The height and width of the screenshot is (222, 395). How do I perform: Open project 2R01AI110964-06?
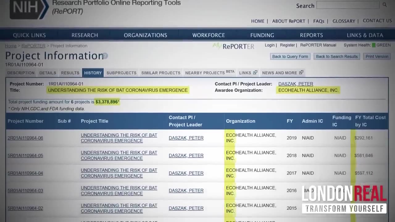coord(25,138)
